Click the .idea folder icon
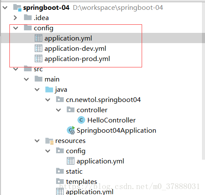This screenshot has height=195, width=205. click(28, 17)
